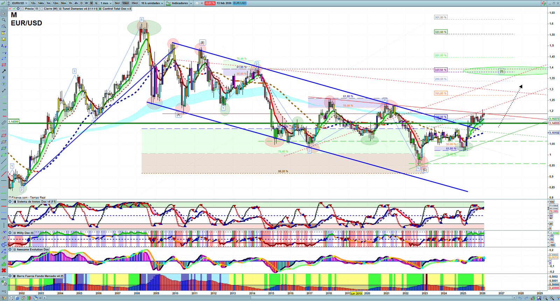Screen dimensions: 560x301
Task: Switch to the 4h timeframe
Action: coord(76,3)
